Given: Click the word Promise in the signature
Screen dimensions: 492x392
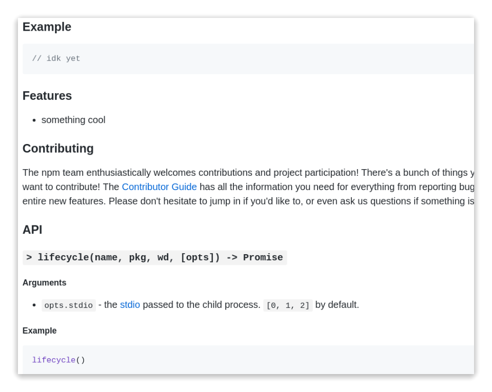Looking at the screenshot, I should point(263,258).
